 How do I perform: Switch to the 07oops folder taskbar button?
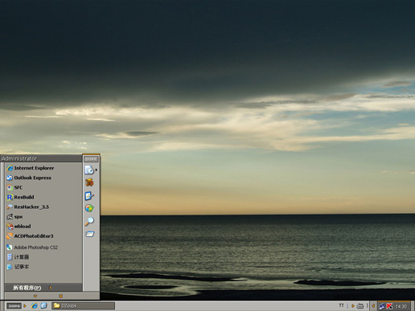pyautogui.click(x=83, y=305)
